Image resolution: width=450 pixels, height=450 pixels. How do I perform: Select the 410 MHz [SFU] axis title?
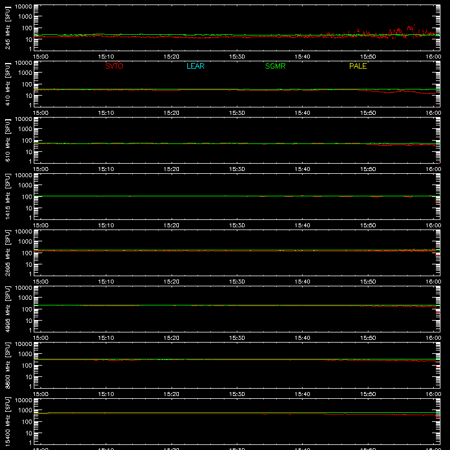[x=8, y=84]
